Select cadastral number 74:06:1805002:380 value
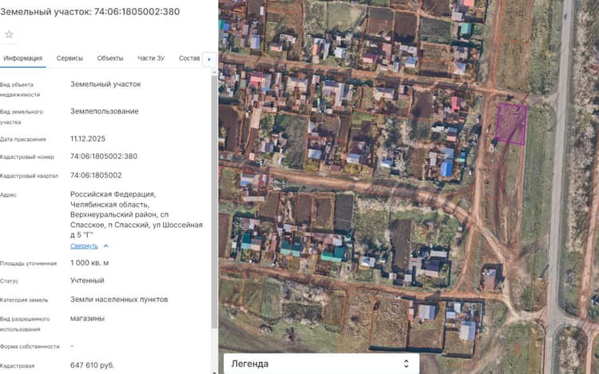The image size is (599, 374). [x=104, y=156]
